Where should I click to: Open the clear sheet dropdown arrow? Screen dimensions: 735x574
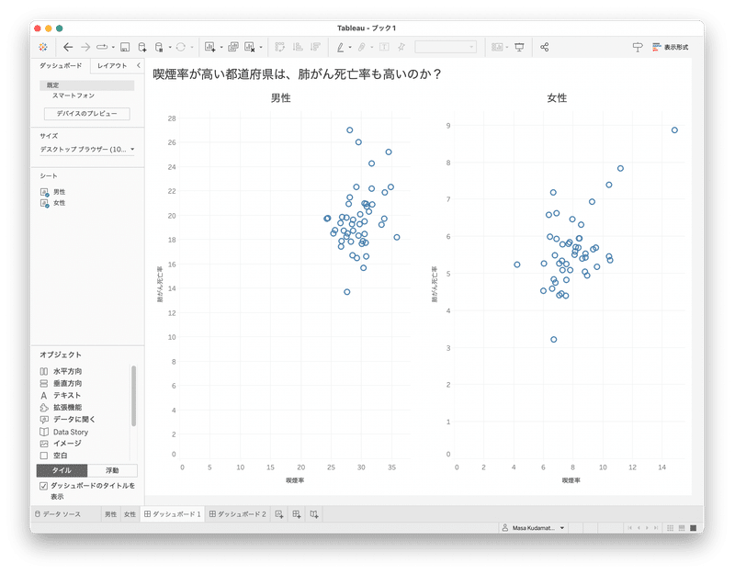pos(261,47)
